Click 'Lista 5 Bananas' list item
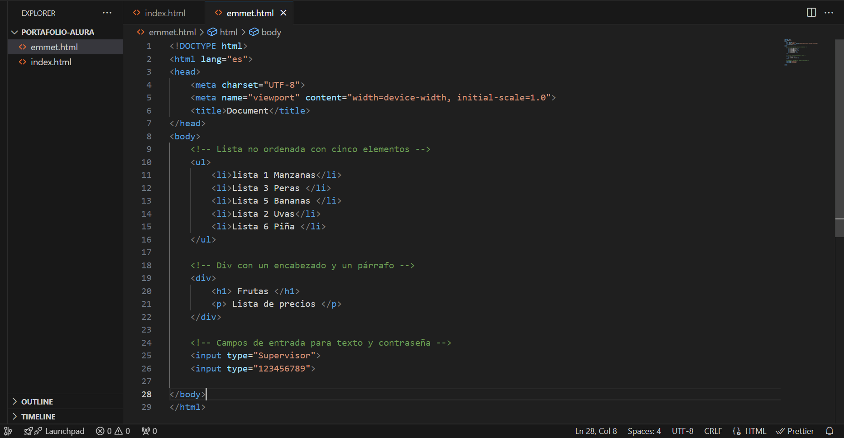Viewport: 844px width, 438px height. pyautogui.click(x=276, y=201)
